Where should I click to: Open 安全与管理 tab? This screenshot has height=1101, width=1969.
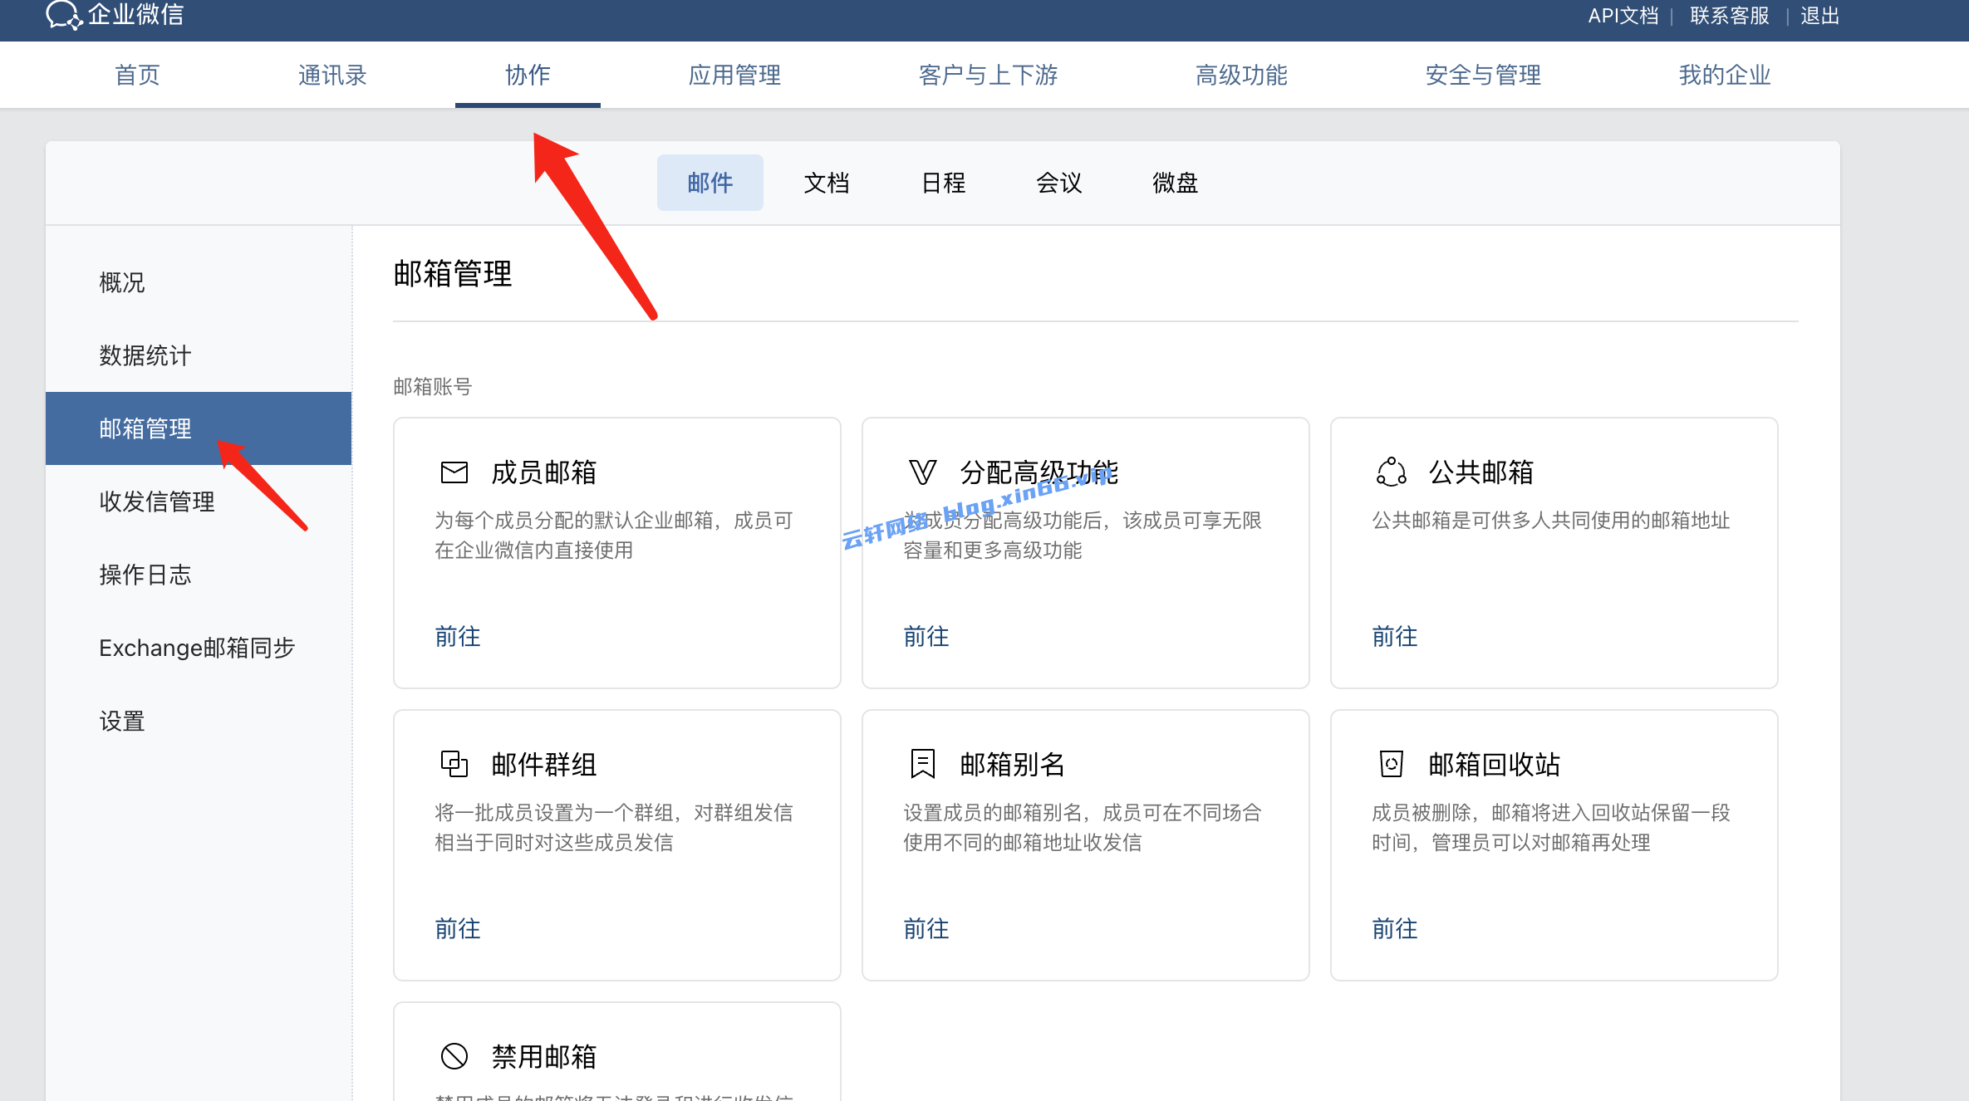1483,75
